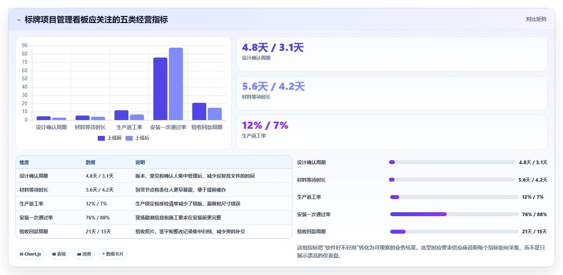Click the 12% / 7% value beside its progress bar
The height and width of the screenshot is (275, 563).
coord(533,197)
